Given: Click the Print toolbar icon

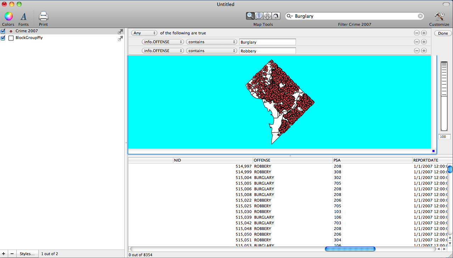Looking at the screenshot, I should tap(43, 16).
